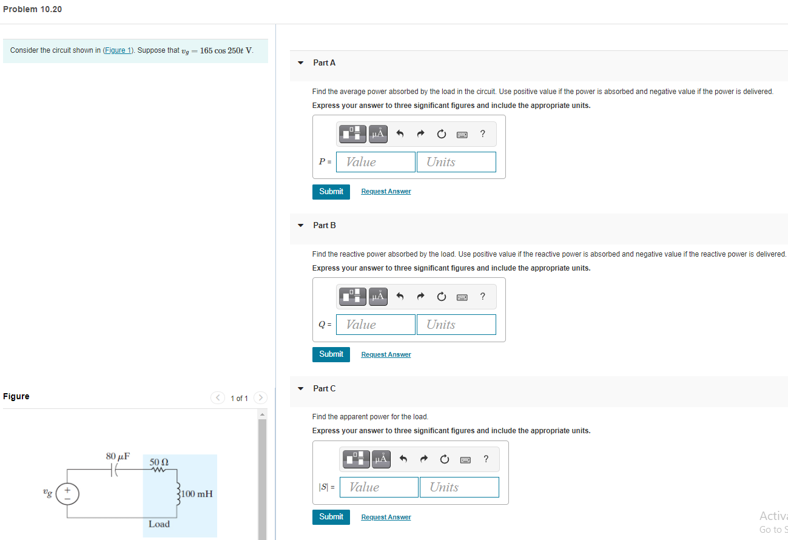Click undo arrow in Part C toolbar
Image resolution: width=788 pixels, height=540 pixels.
point(403,459)
